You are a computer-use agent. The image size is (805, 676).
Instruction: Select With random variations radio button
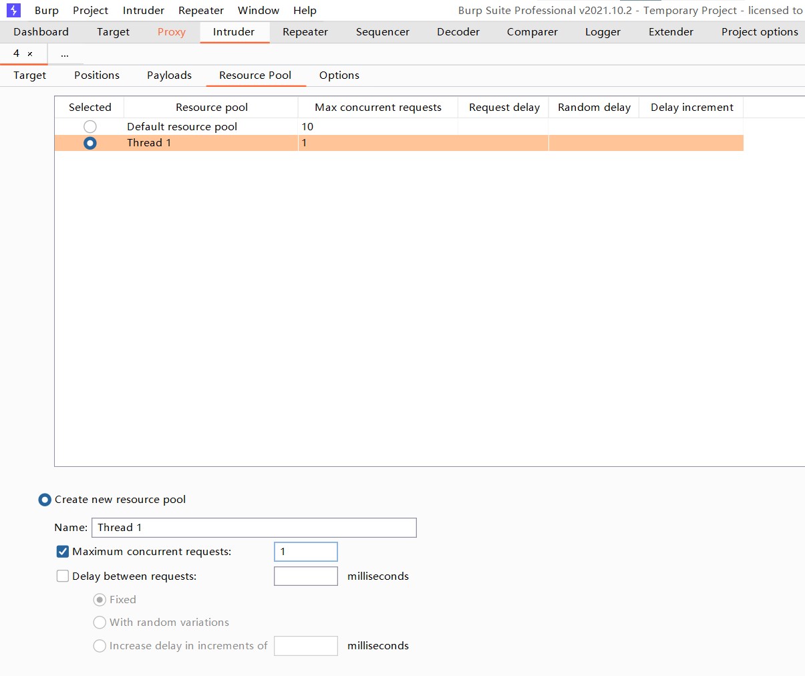point(100,623)
